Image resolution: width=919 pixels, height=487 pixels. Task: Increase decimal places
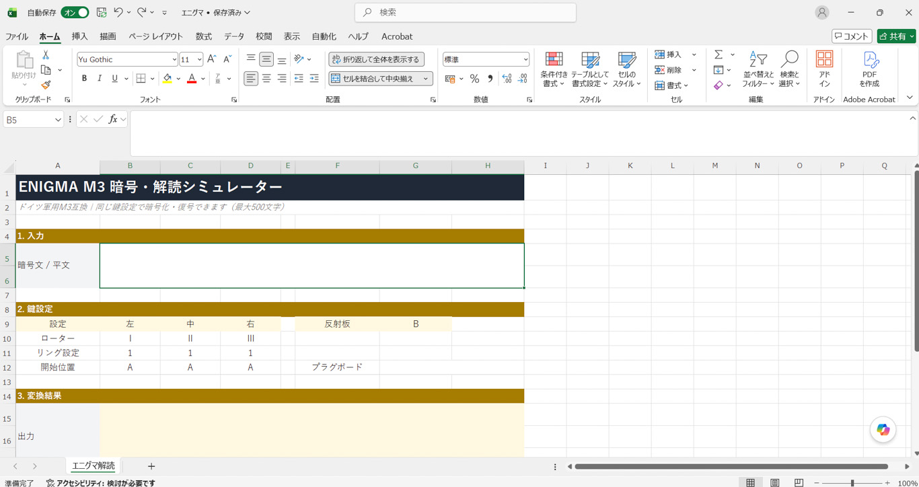(x=507, y=79)
